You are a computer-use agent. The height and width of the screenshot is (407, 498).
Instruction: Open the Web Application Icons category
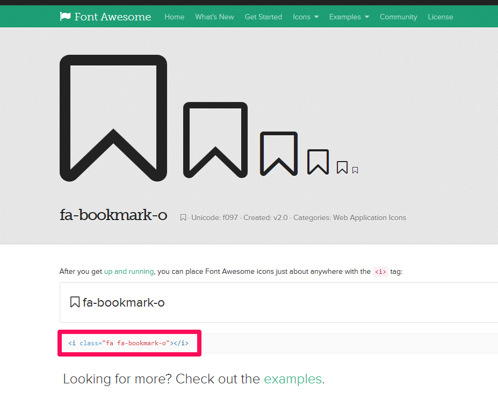tap(370, 218)
